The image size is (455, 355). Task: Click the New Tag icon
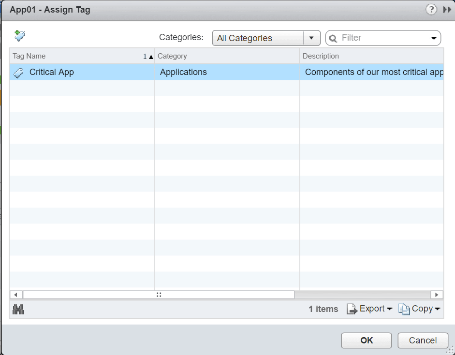[x=19, y=36]
